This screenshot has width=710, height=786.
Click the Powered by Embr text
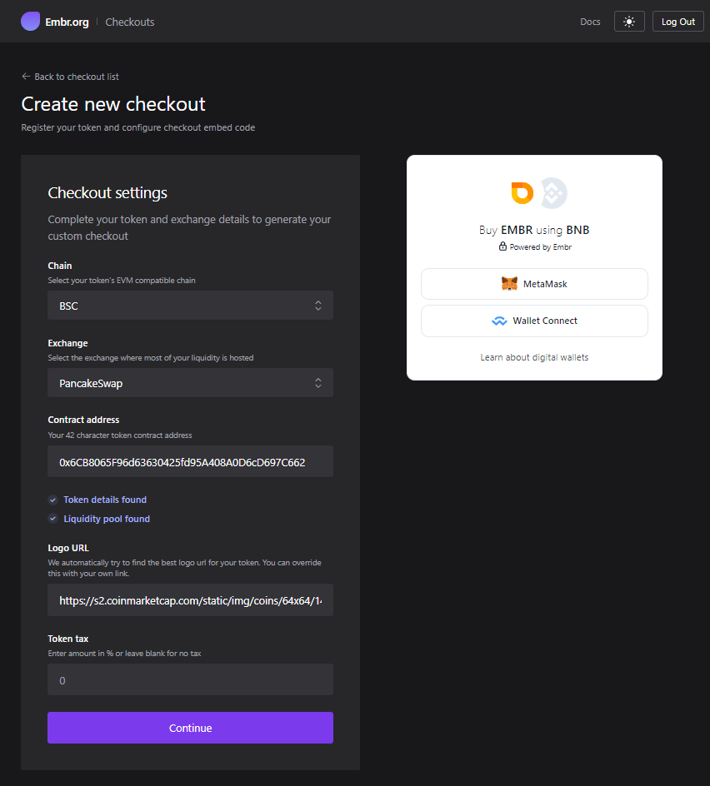(x=540, y=246)
